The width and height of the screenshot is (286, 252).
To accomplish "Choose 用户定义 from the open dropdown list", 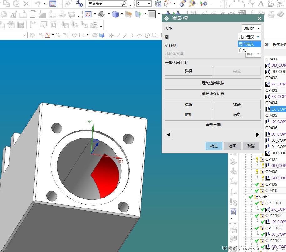I will 249,44.
